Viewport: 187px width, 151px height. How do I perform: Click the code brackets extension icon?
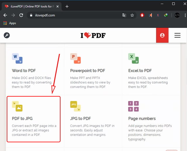(177, 15)
